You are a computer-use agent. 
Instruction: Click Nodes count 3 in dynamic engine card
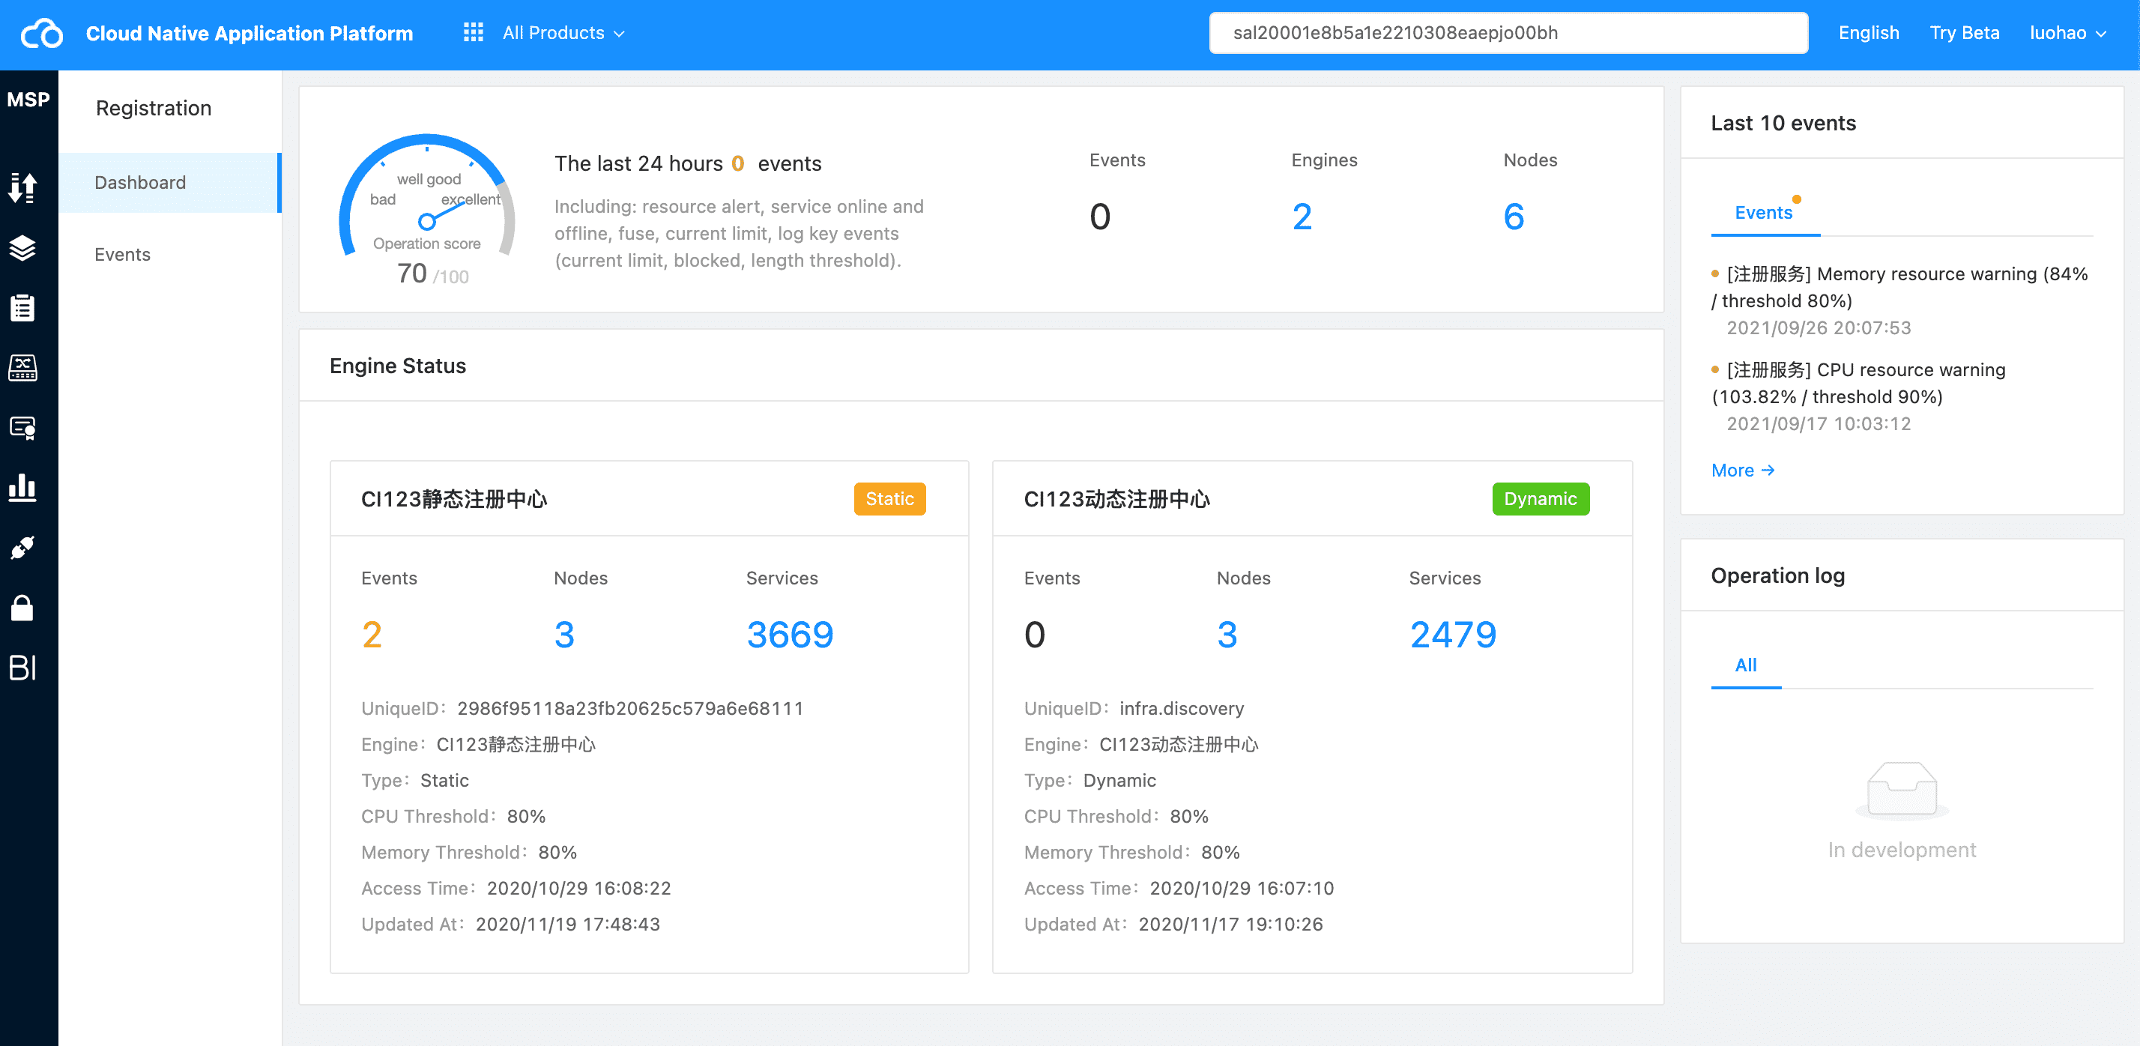1227,635
